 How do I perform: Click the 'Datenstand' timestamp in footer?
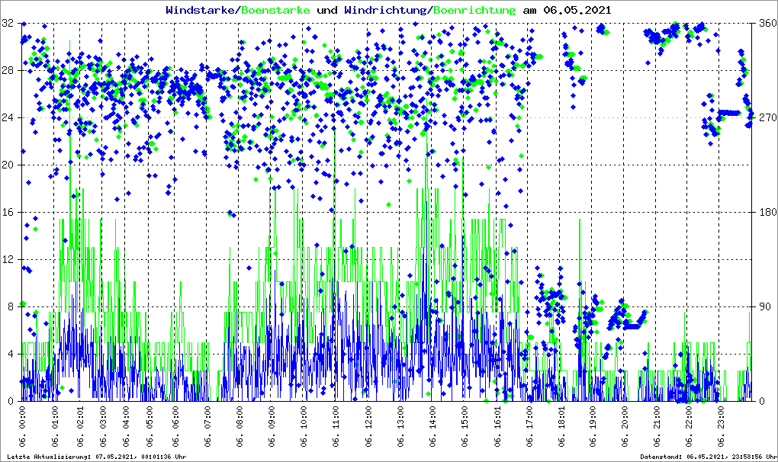708,457
